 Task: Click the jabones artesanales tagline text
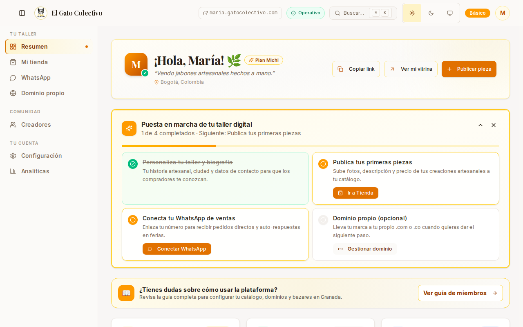pos(215,73)
